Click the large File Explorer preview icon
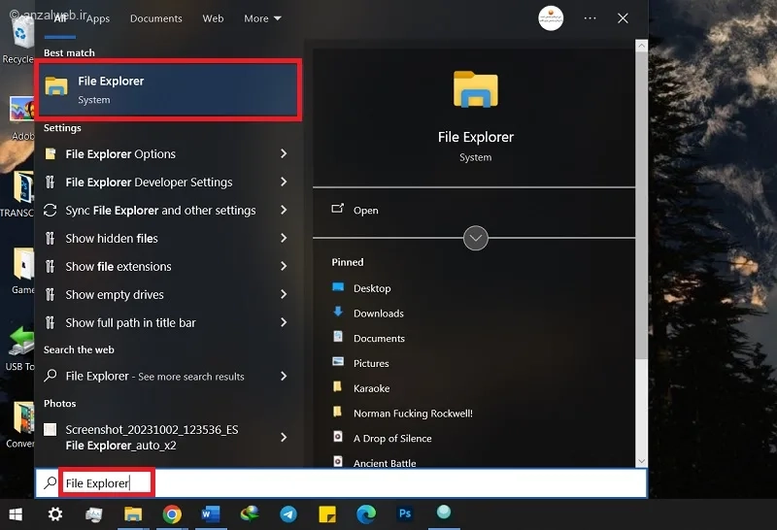This screenshot has height=530, width=777. click(x=476, y=89)
